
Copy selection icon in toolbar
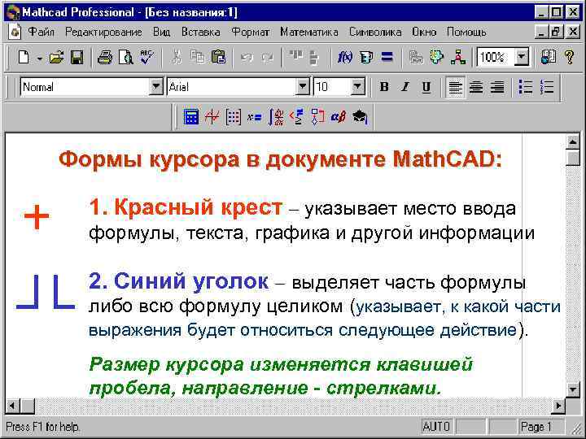pos(197,58)
